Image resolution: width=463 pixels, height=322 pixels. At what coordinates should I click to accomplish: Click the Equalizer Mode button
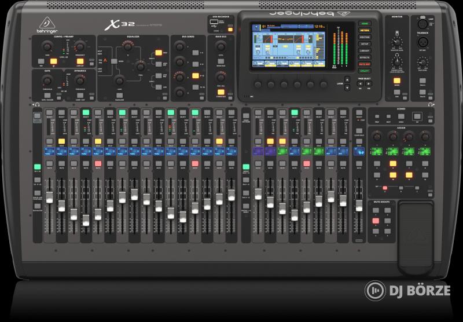coord(114,61)
